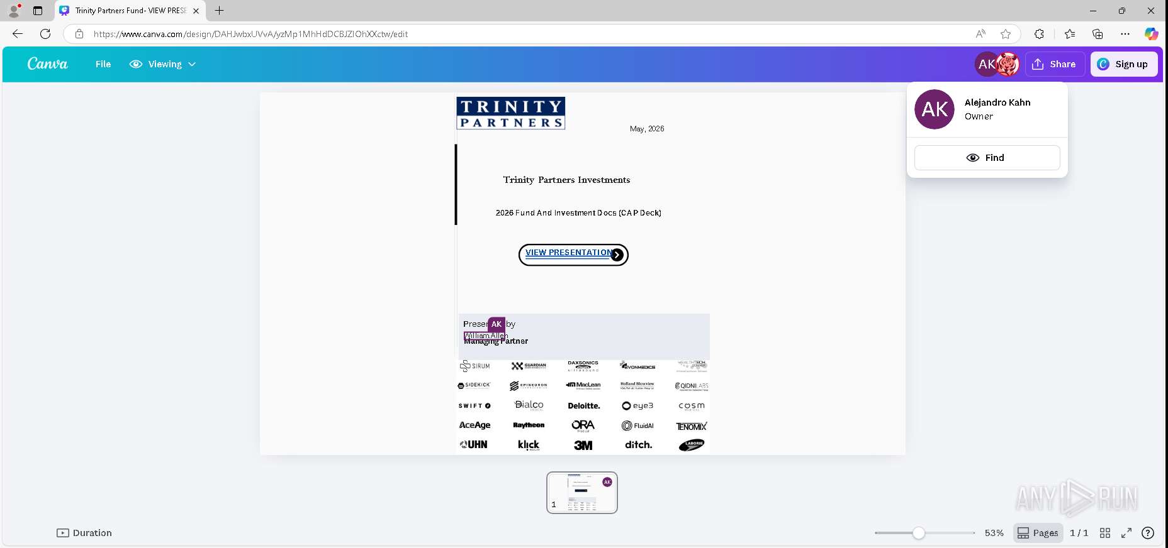Click the VIEW PRESENTATION link
The height and width of the screenshot is (548, 1168).
[568, 253]
